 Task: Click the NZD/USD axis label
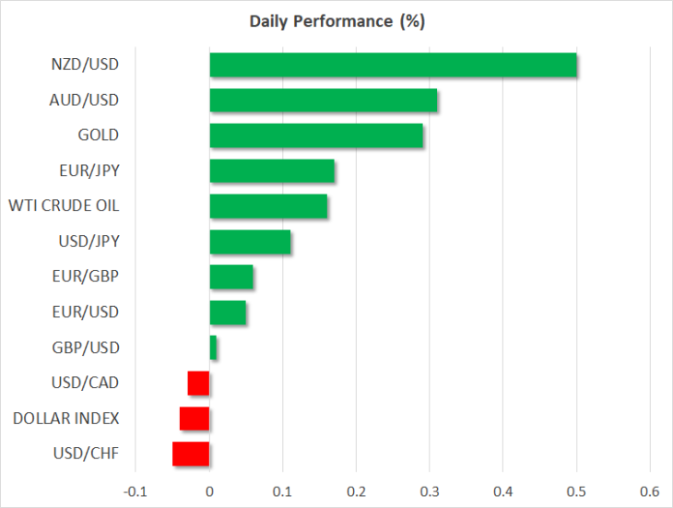point(85,65)
